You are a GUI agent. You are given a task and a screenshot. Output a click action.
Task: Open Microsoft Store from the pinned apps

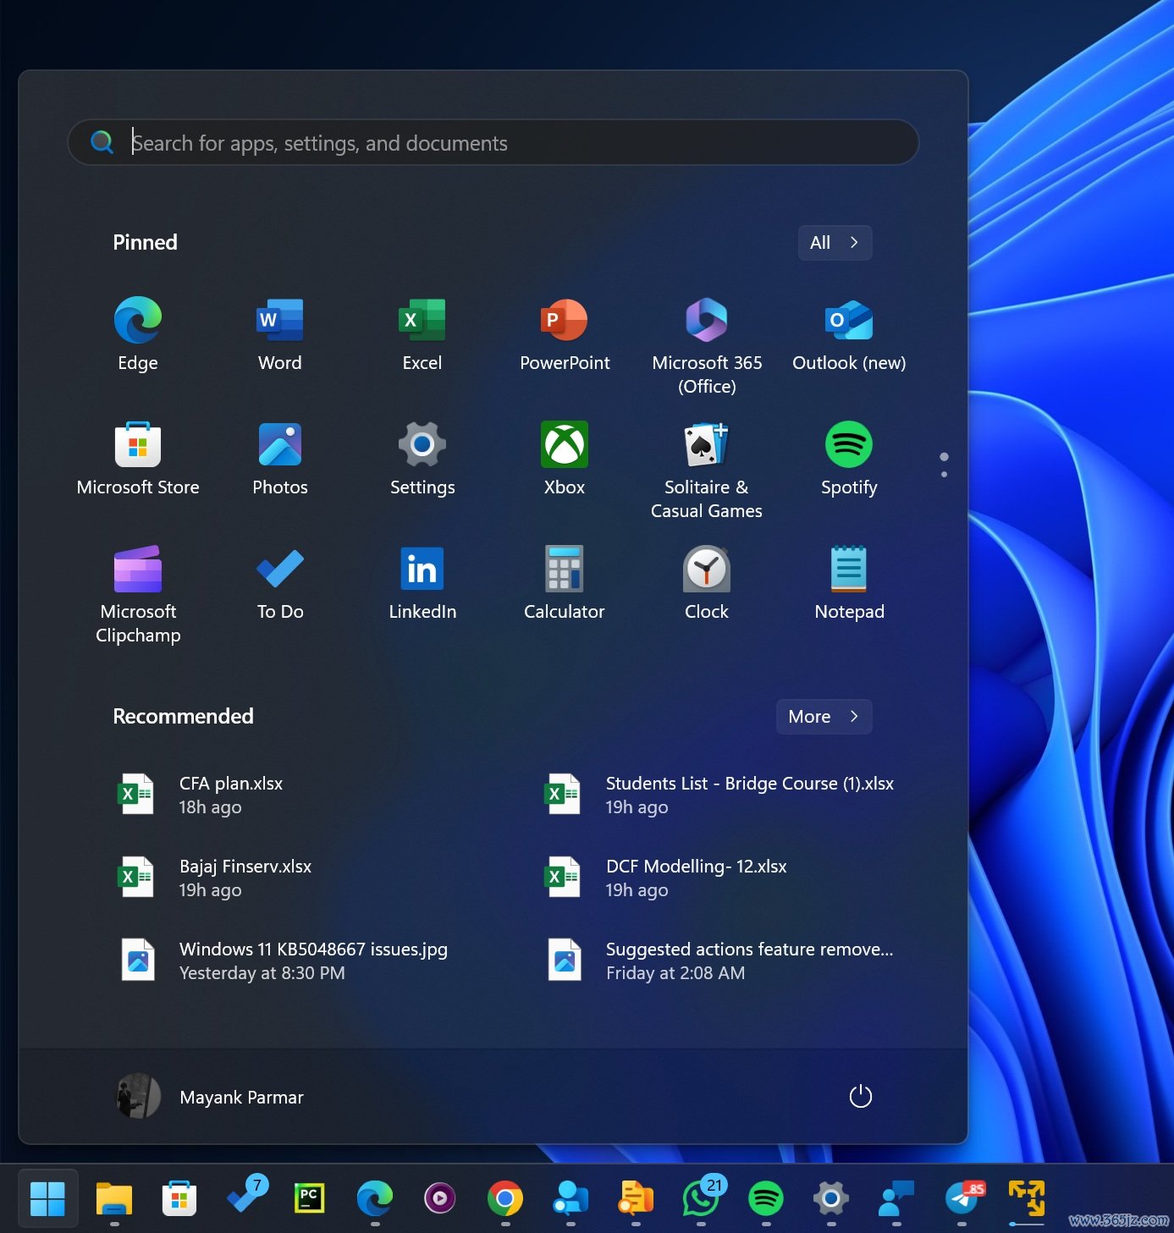(x=138, y=458)
